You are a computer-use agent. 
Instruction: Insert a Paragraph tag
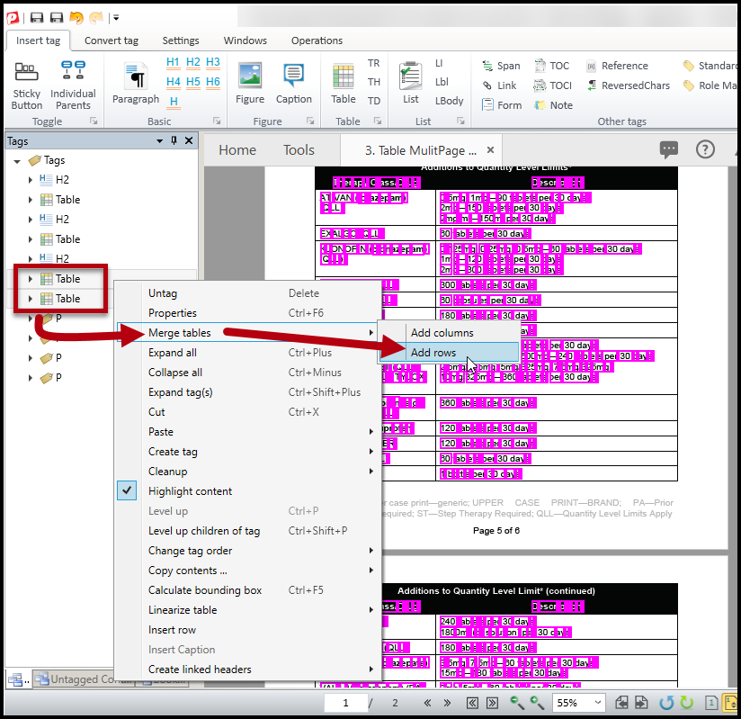tap(136, 84)
